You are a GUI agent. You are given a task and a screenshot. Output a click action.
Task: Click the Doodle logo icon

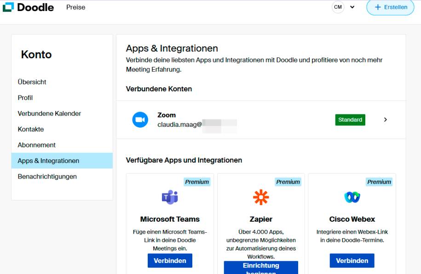coord(8,7)
